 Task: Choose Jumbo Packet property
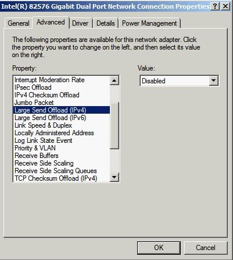pos(62,103)
